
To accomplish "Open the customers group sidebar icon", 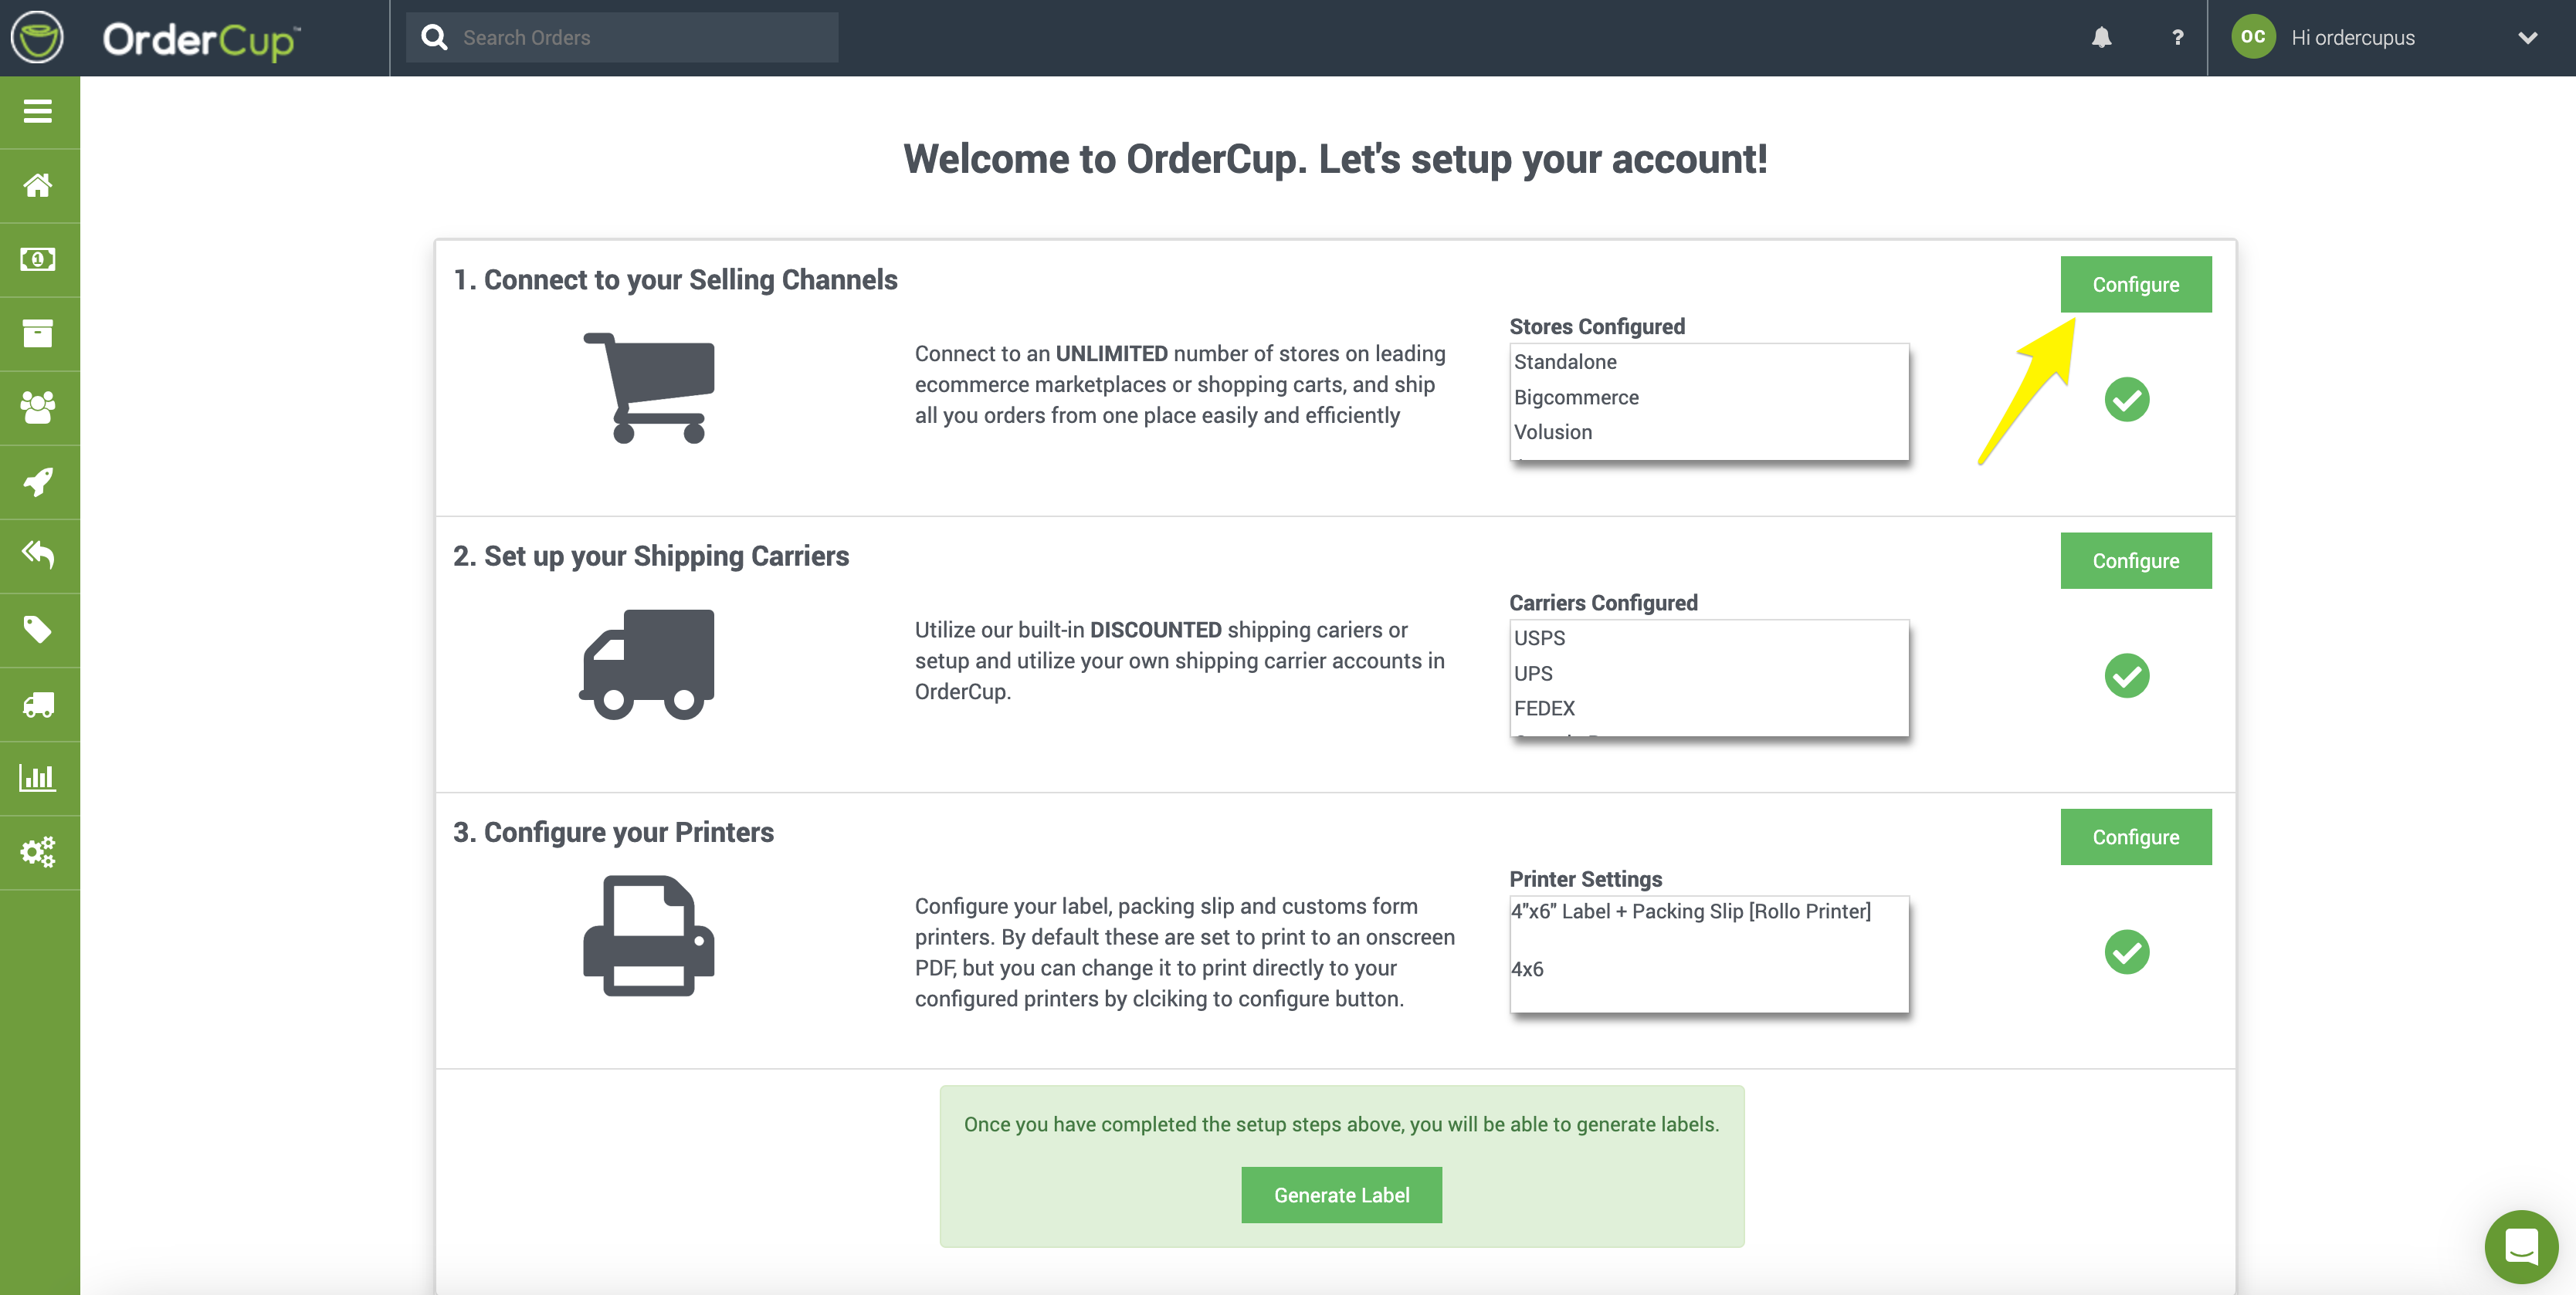I will [x=38, y=407].
